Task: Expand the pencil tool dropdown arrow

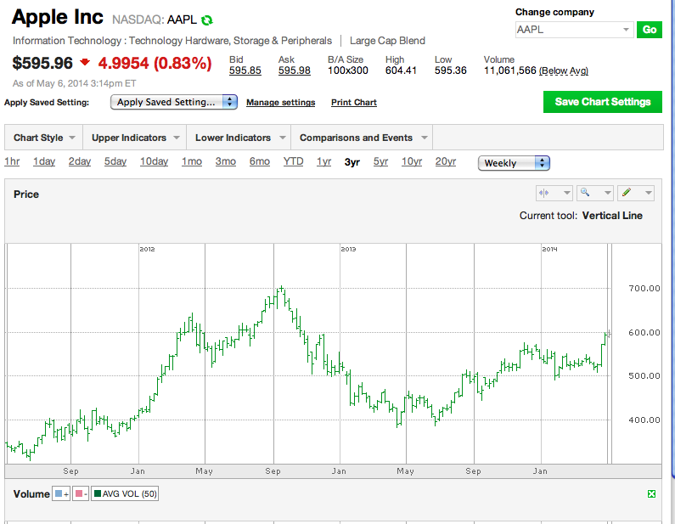Action: coord(648,193)
